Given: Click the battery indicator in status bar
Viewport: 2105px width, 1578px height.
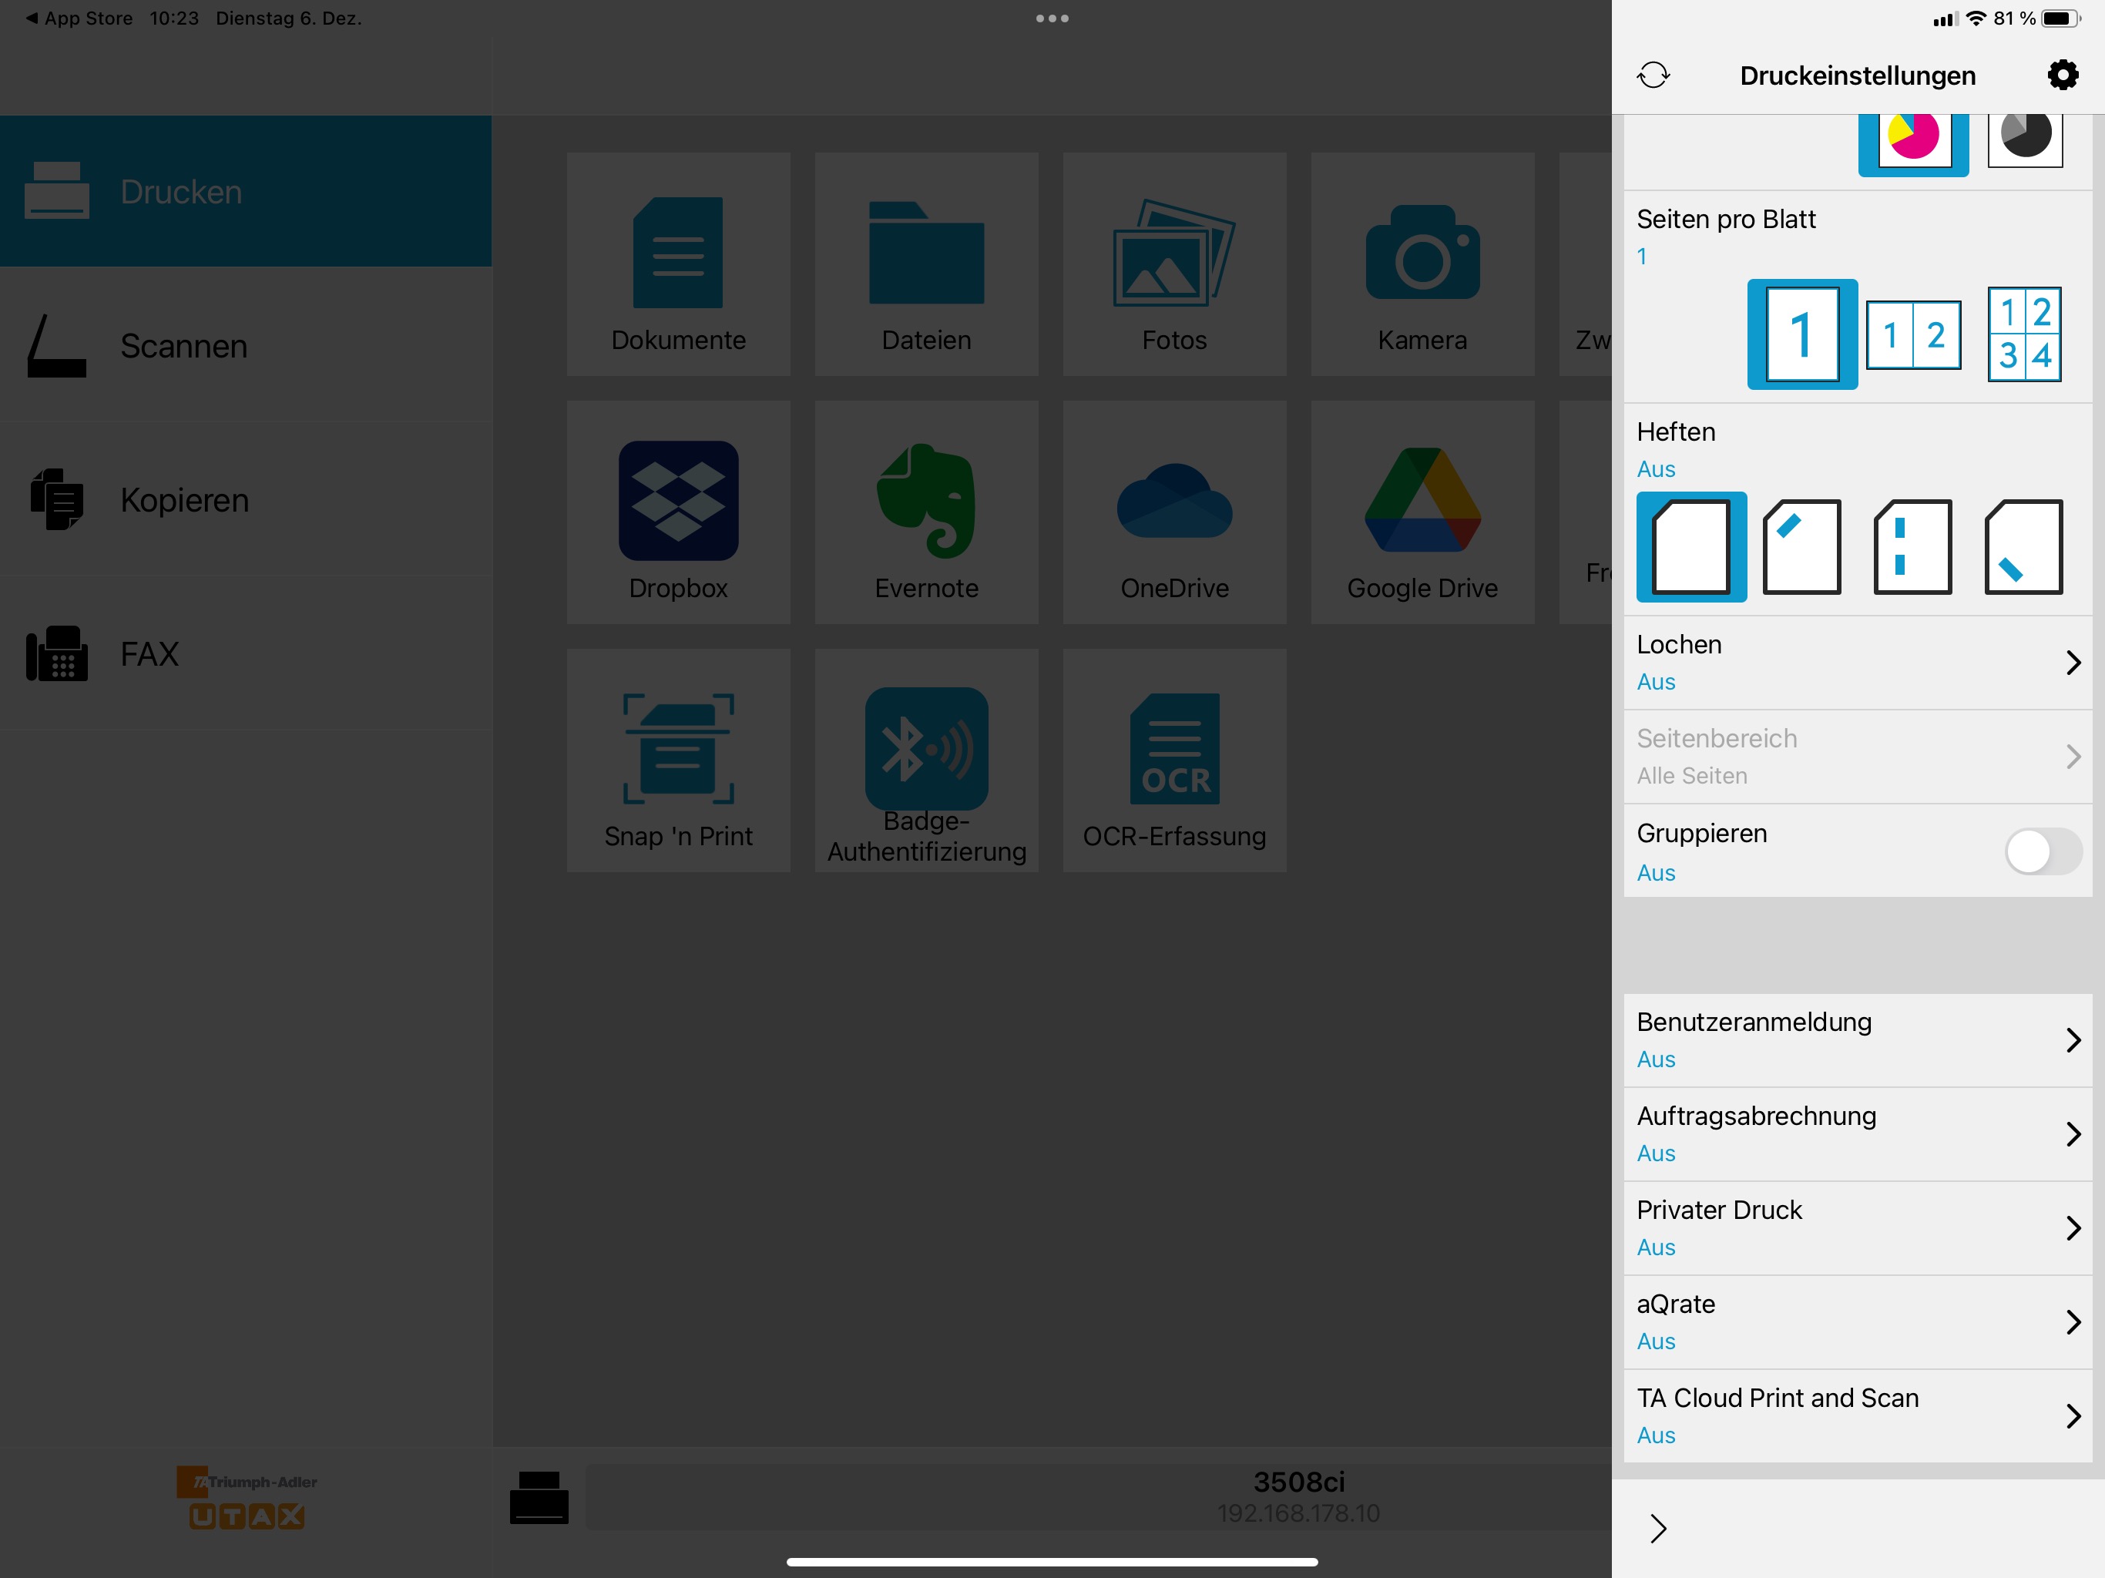Looking at the screenshot, I should (2061, 18).
